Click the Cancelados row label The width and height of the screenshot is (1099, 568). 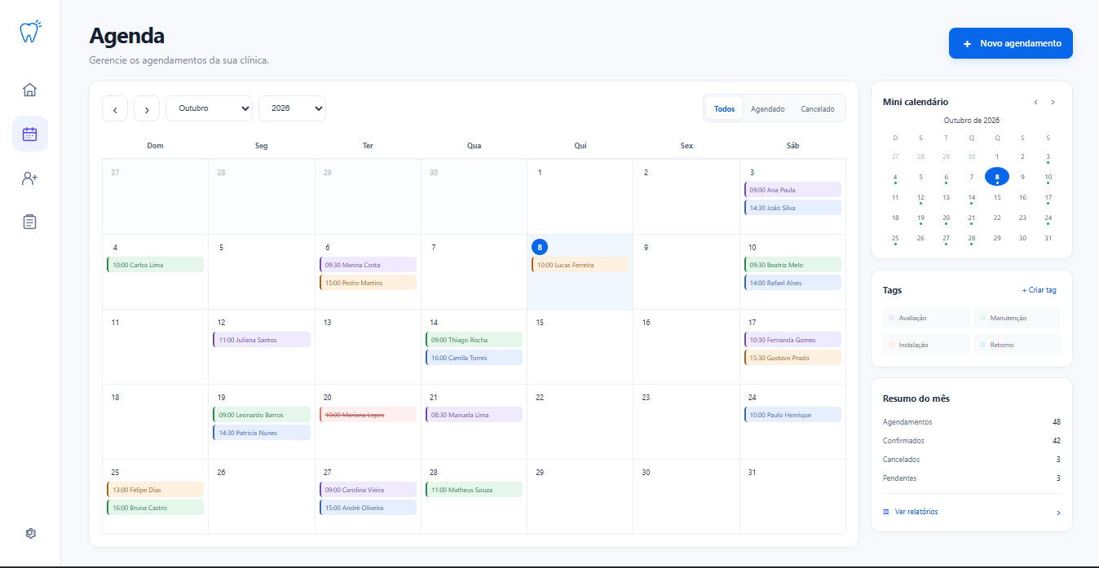pyautogui.click(x=902, y=460)
